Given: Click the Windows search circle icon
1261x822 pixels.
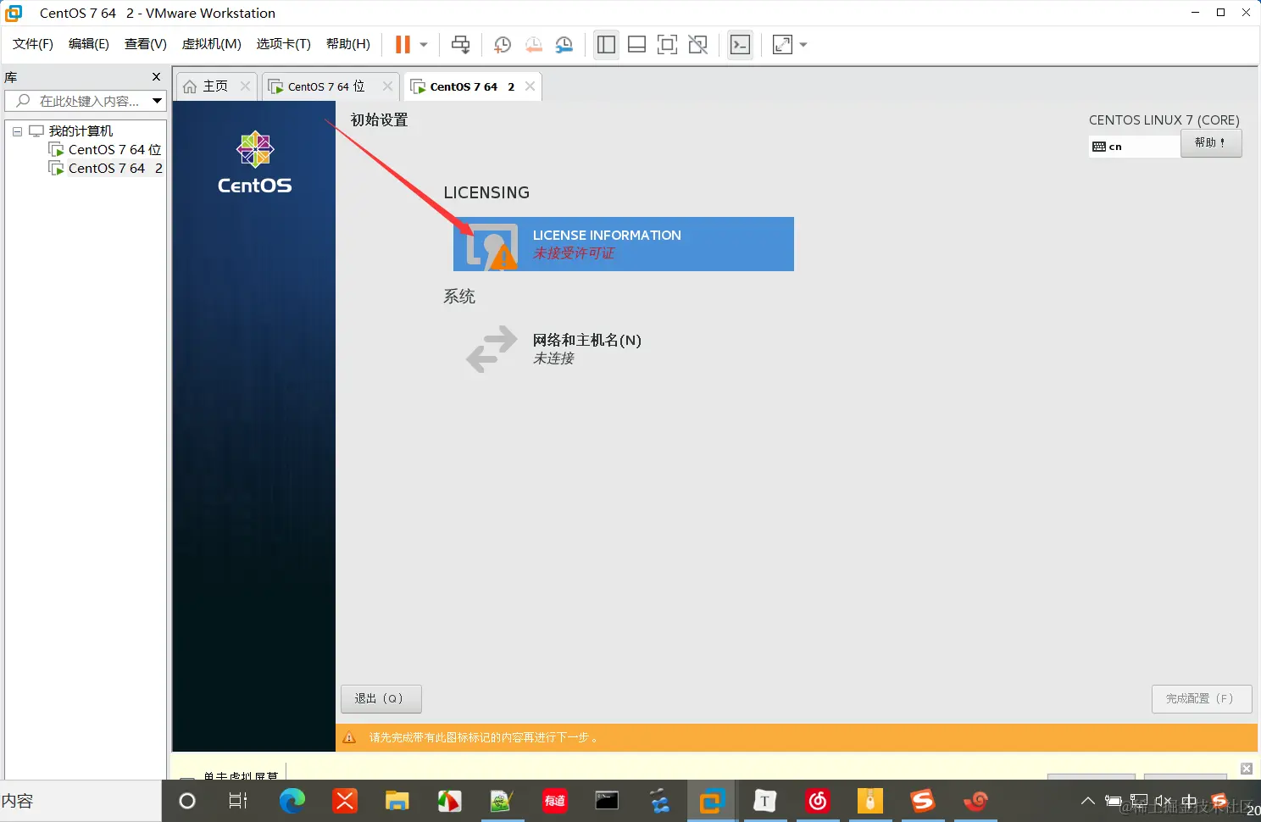Looking at the screenshot, I should [187, 801].
